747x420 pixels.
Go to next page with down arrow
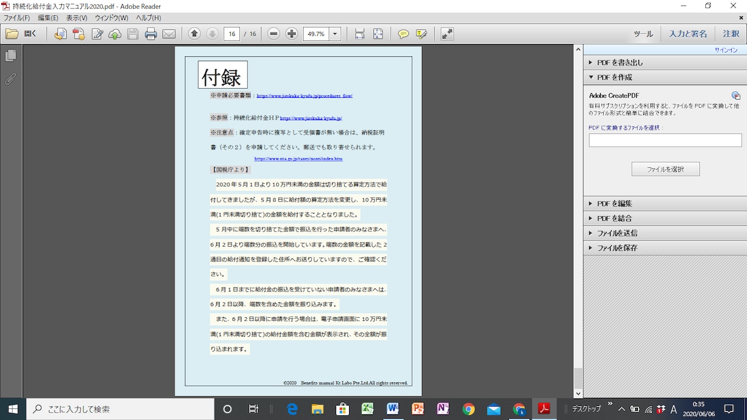pyautogui.click(x=212, y=34)
